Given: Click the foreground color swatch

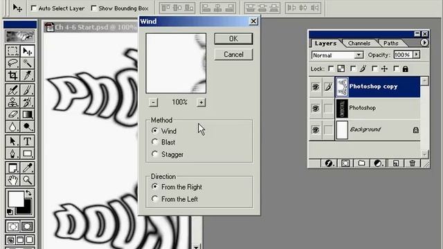Looking at the screenshot, I should point(16,199).
